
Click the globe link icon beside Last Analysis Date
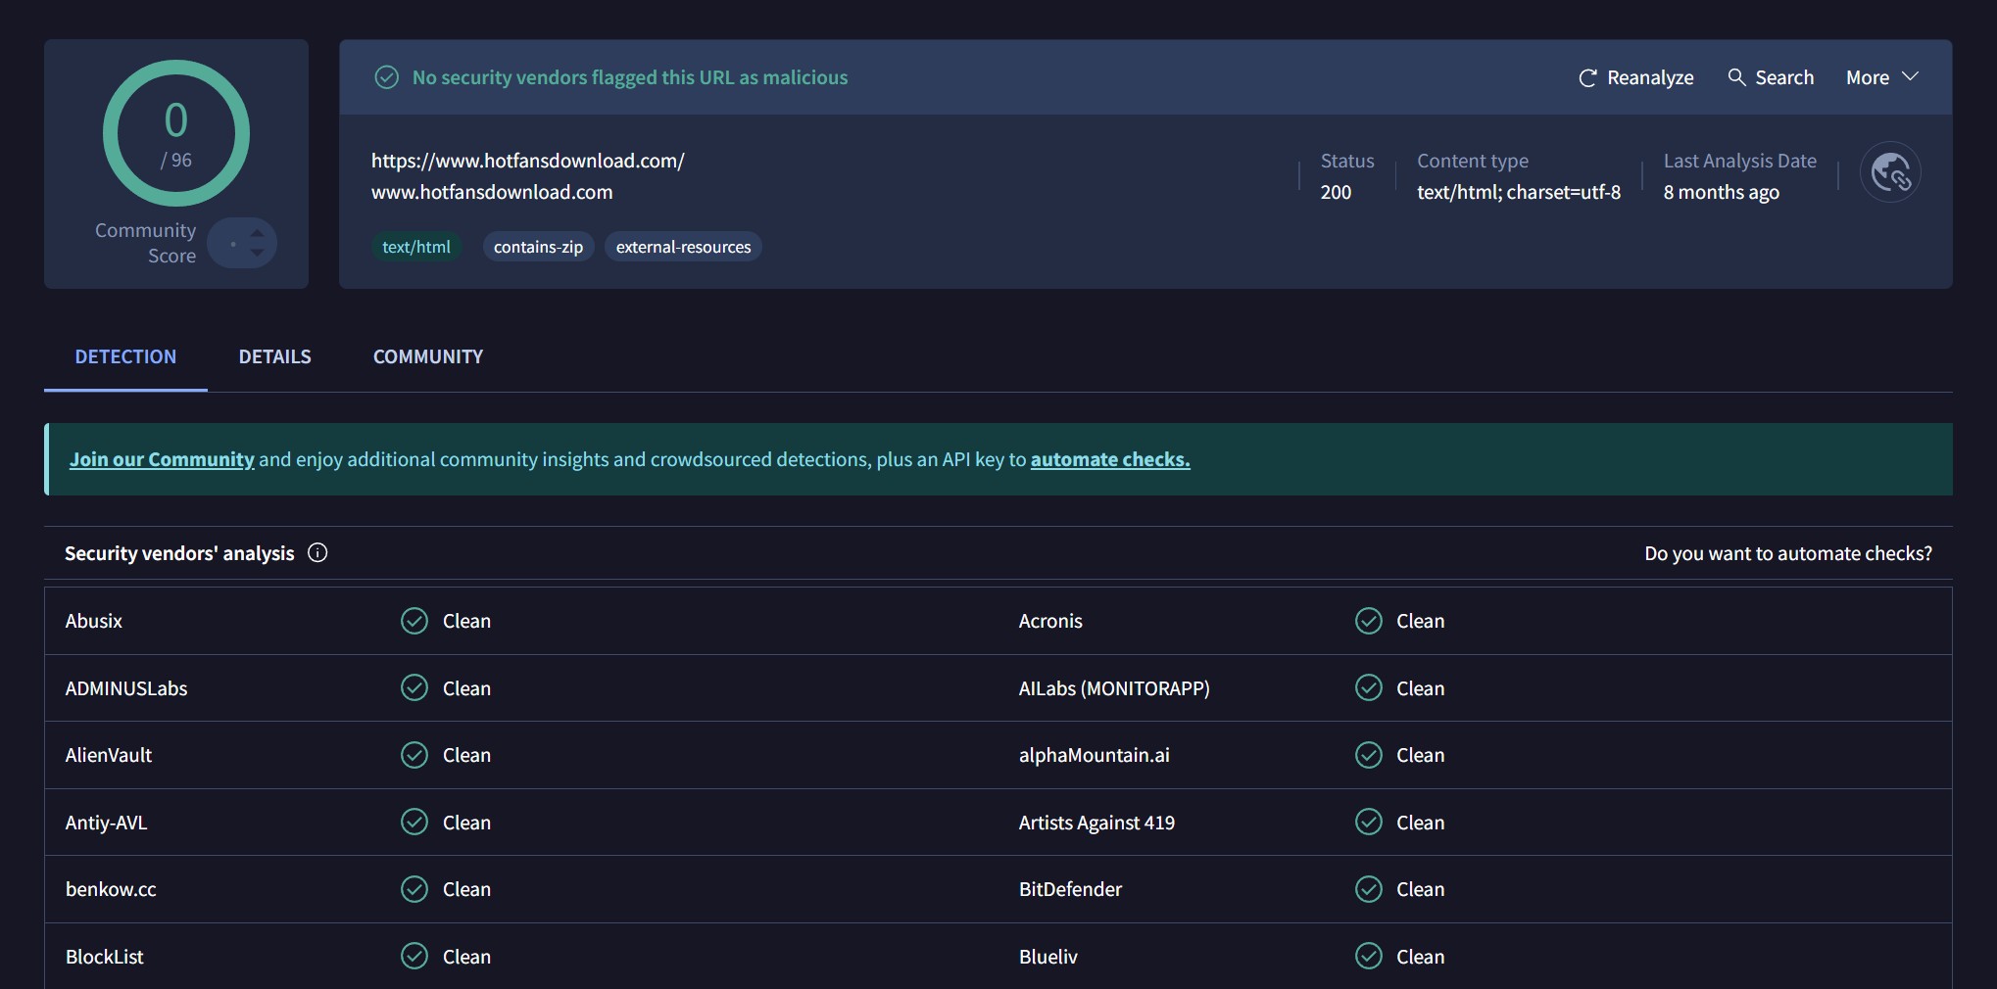(x=1889, y=173)
